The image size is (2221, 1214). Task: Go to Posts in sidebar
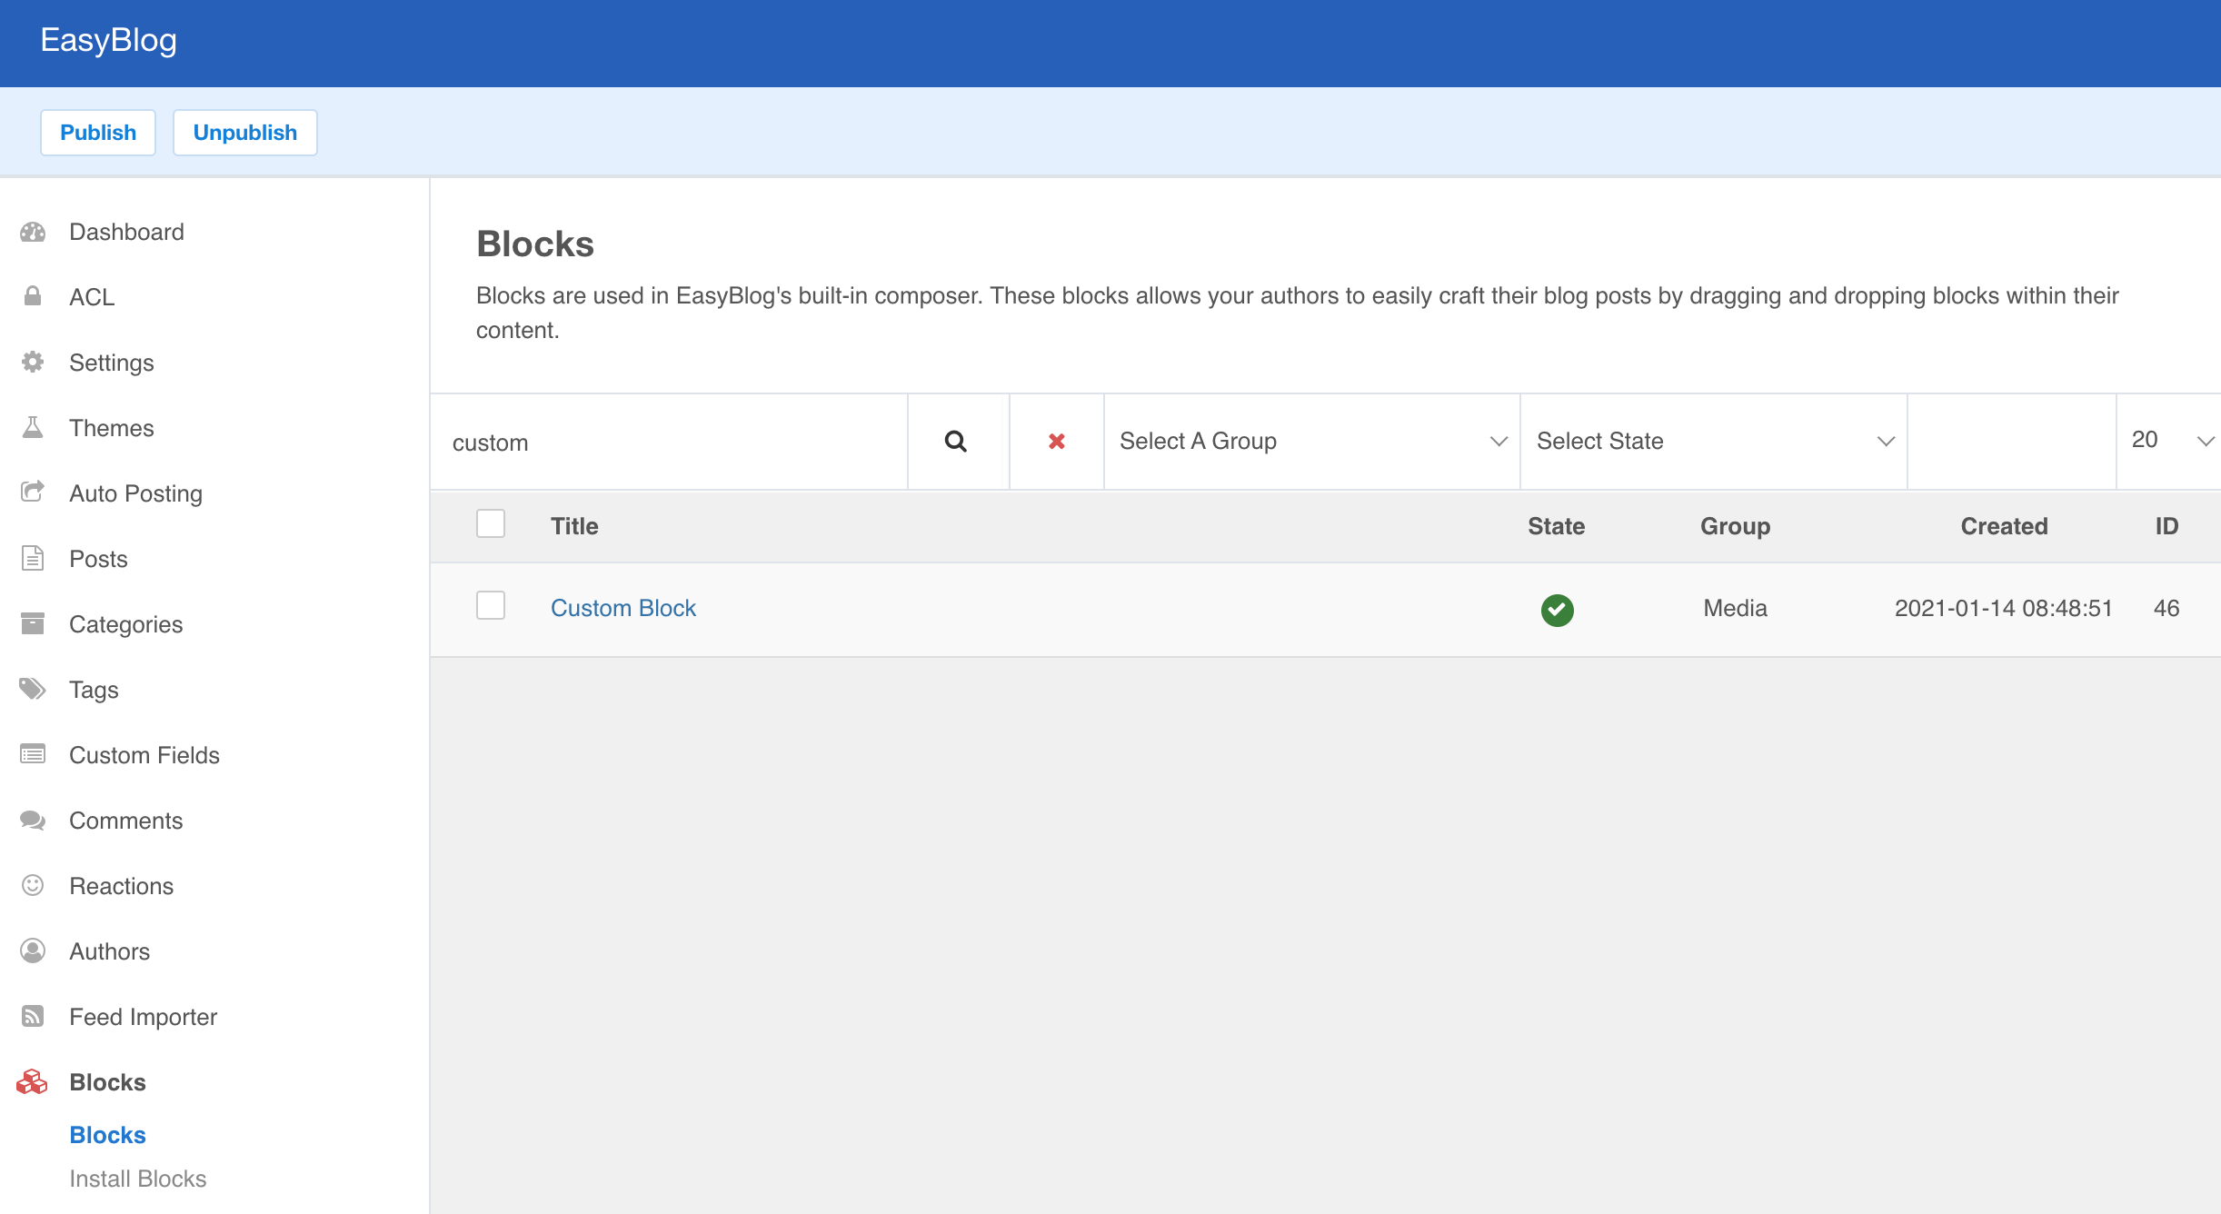[x=98, y=559]
